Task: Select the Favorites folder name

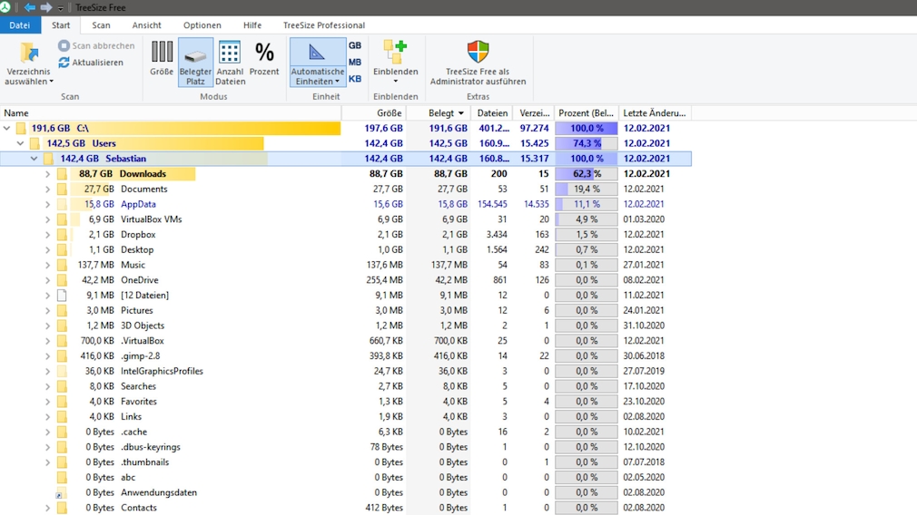Action: pos(139,401)
